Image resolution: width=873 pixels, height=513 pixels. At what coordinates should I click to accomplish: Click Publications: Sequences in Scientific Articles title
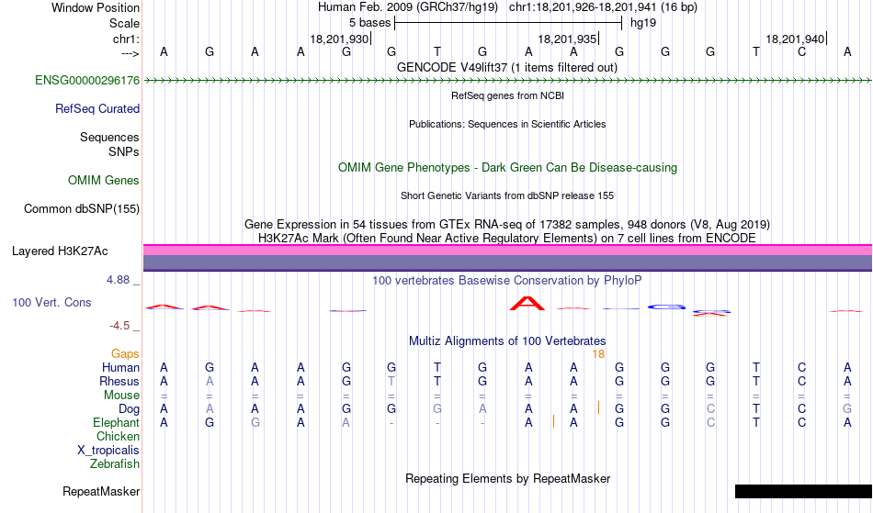tap(507, 124)
